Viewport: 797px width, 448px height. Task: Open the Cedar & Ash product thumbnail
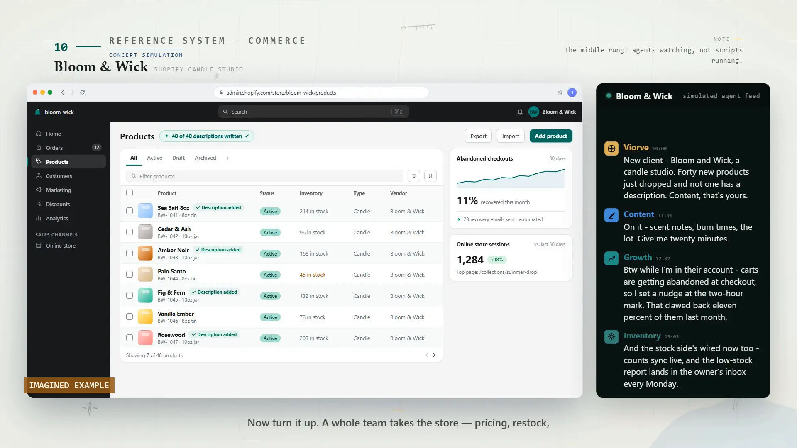click(x=145, y=232)
